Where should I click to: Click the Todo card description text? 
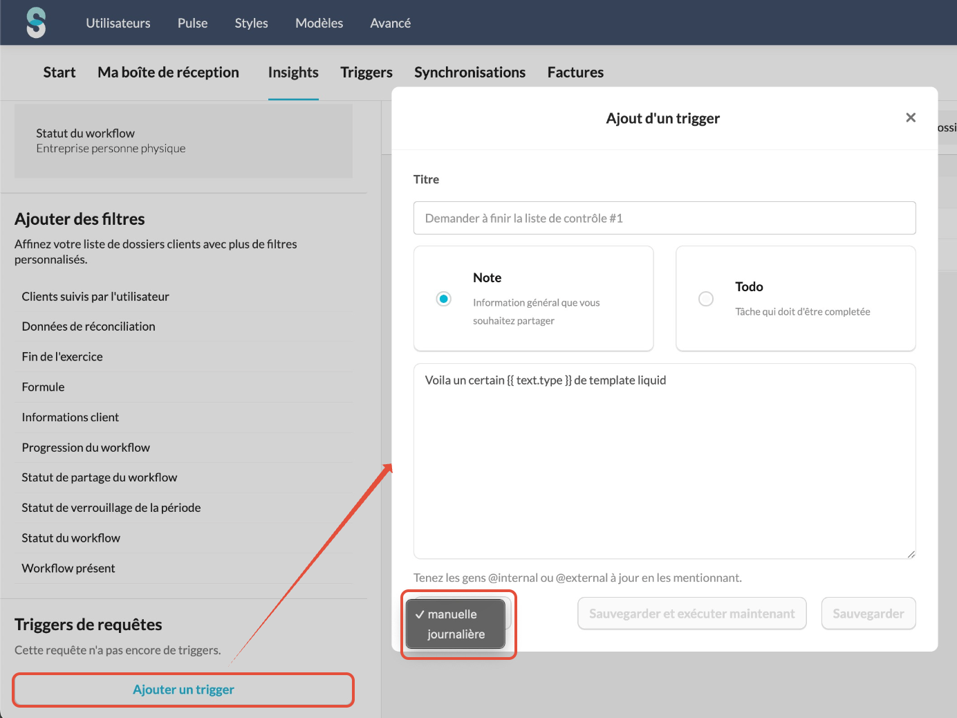tap(803, 312)
